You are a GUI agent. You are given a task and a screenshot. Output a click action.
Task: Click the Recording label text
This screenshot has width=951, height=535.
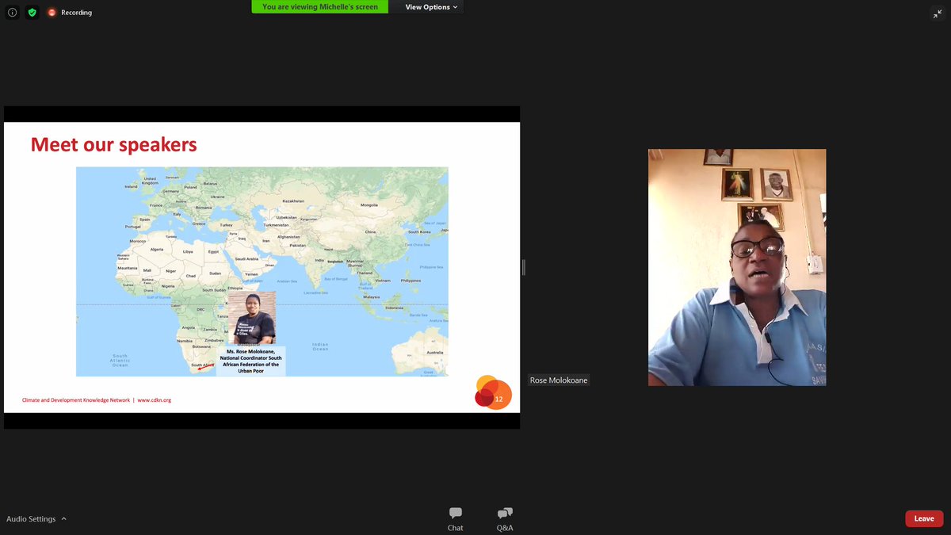[x=76, y=13]
